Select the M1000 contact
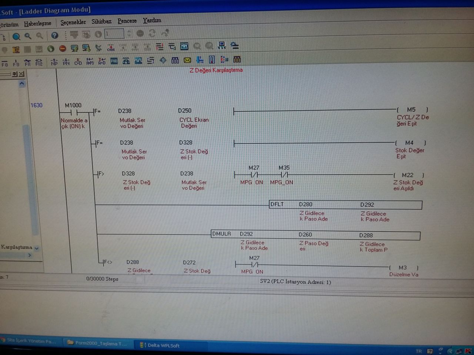The height and width of the screenshot is (355, 474). (x=73, y=112)
